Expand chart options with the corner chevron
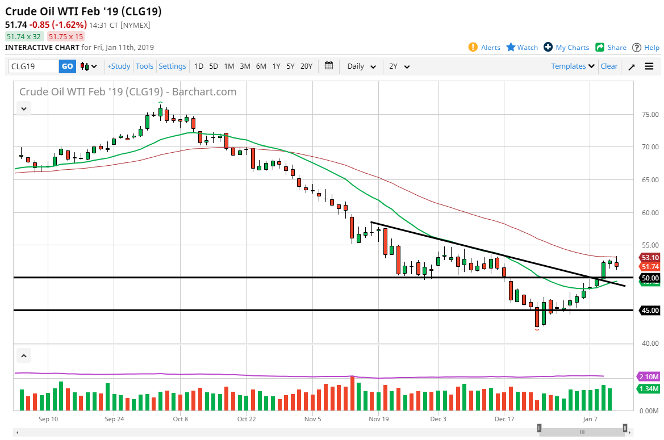This screenshot has height=440, width=664. (23, 108)
